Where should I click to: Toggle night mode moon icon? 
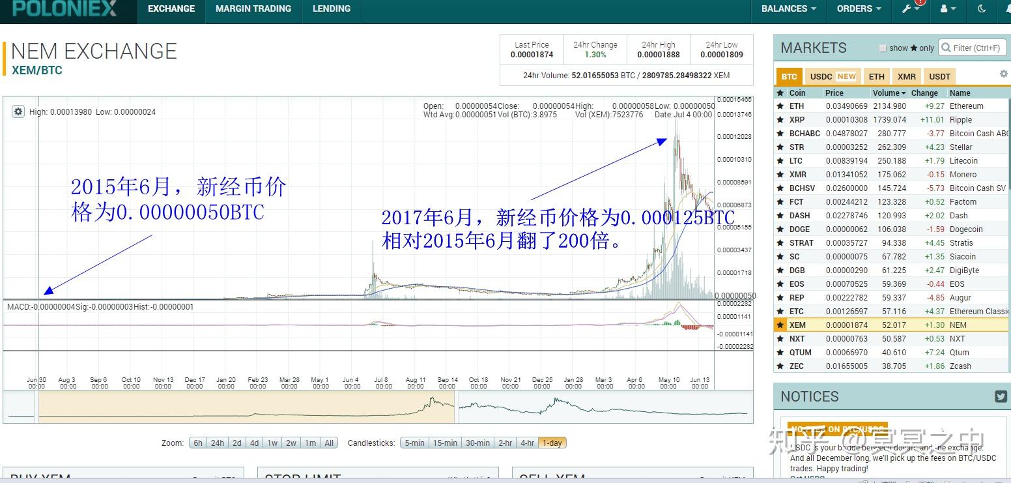(982, 8)
